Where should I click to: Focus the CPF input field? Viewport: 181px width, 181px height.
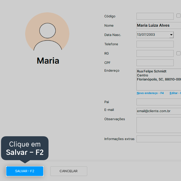pos(155,63)
